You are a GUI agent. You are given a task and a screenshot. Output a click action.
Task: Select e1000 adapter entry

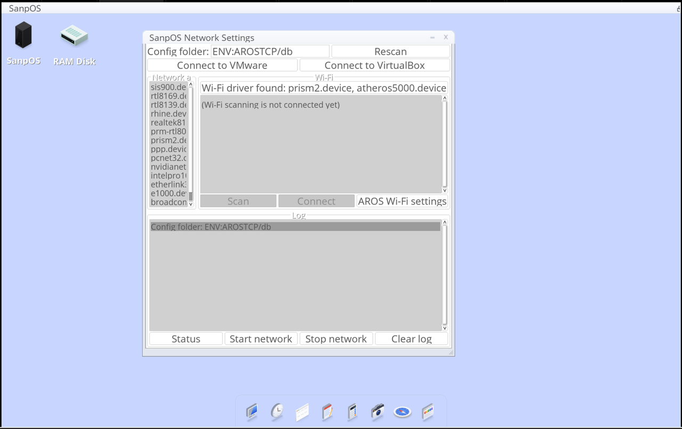click(168, 193)
